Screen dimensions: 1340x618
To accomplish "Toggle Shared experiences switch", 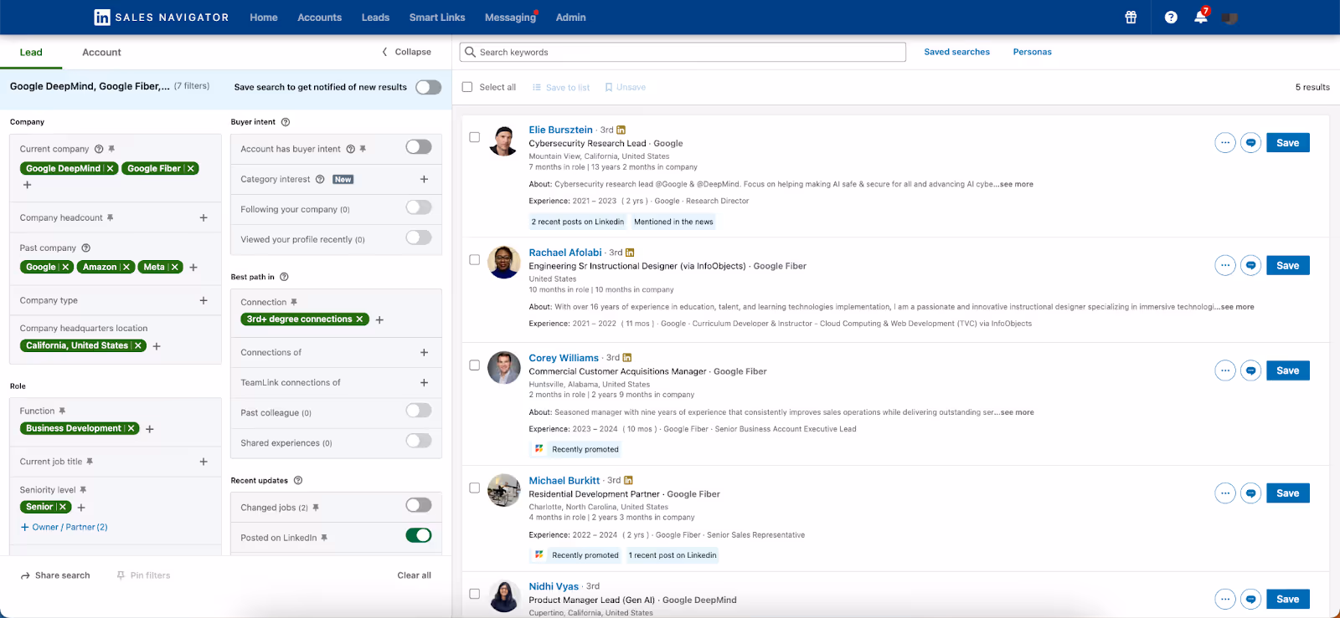I will tap(419, 441).
